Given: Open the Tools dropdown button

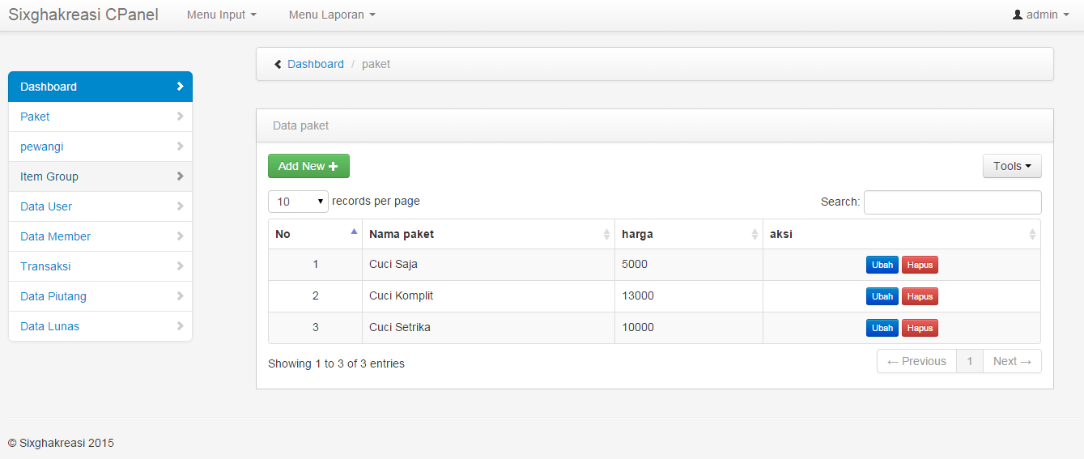Looking at the screenshot, I should (1012, 166).
